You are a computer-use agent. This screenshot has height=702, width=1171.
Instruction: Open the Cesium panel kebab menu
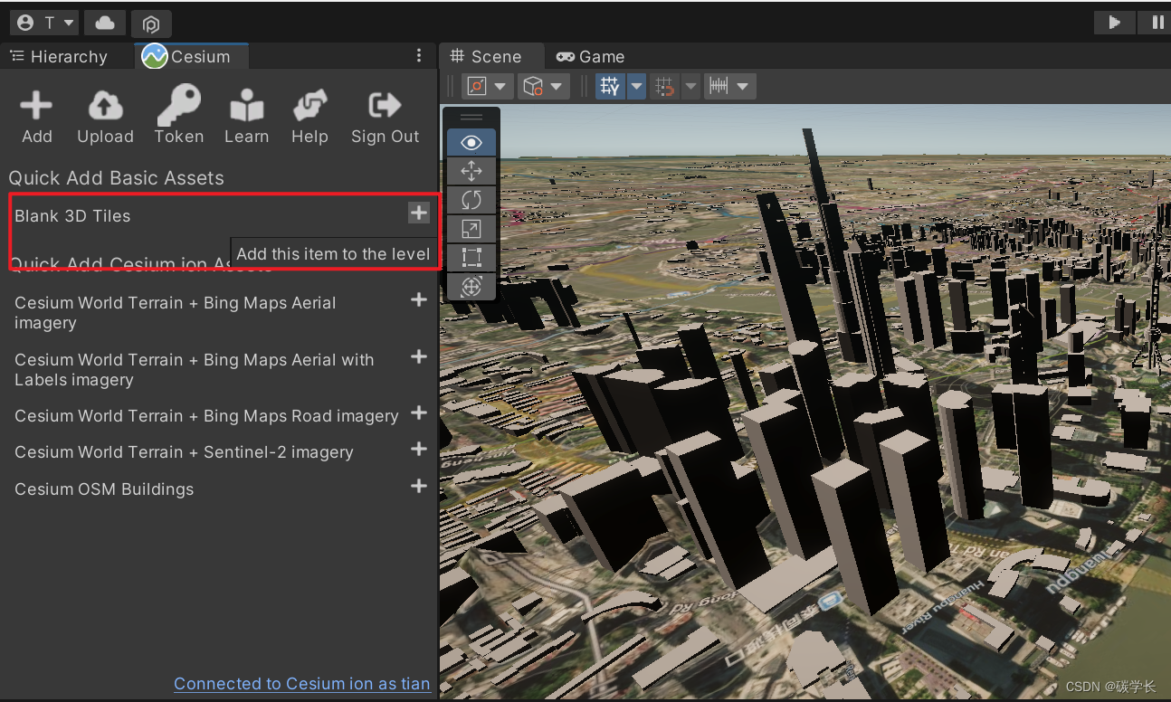click(x=418, y=56)
